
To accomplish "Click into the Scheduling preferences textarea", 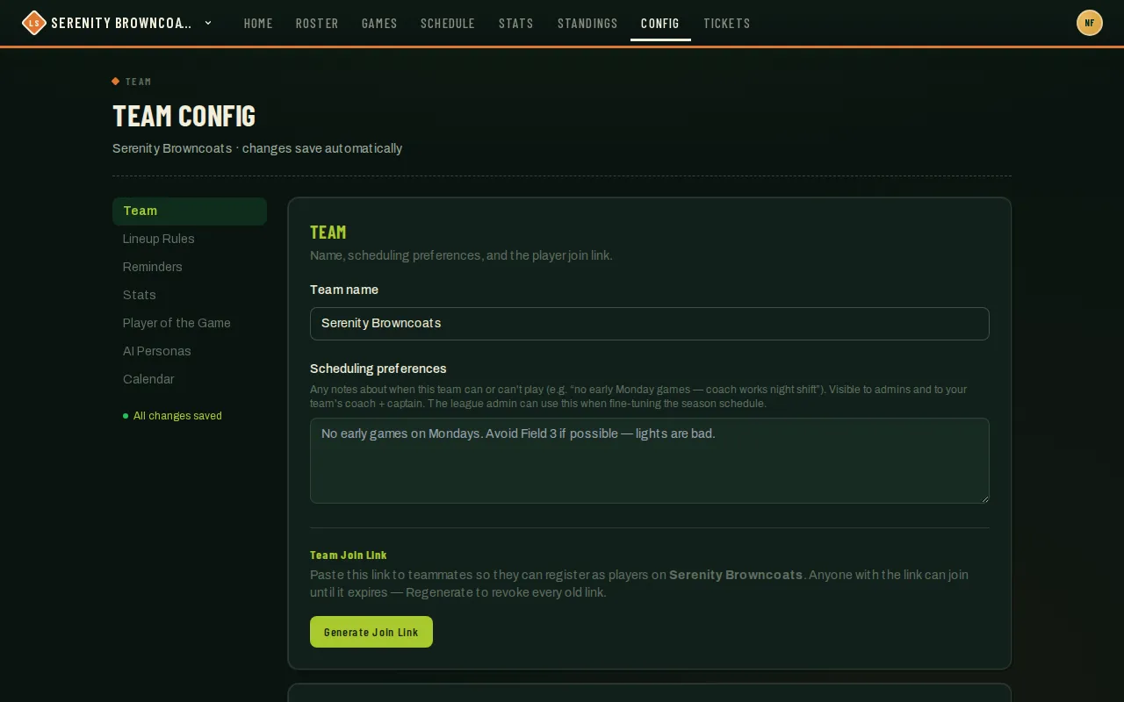I will point(650,461).
